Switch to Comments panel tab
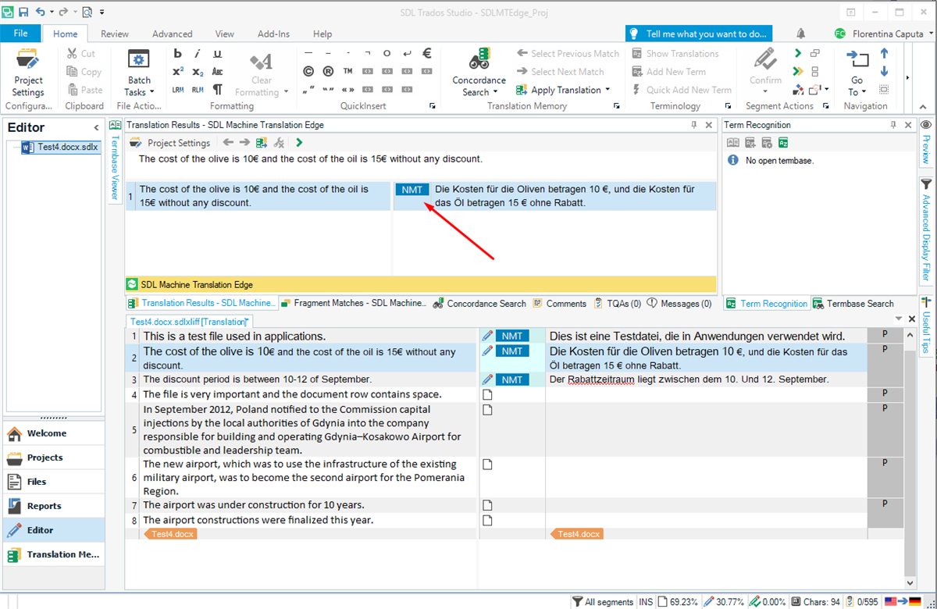This screenshot has width=937, height=609. coord(560,303)
